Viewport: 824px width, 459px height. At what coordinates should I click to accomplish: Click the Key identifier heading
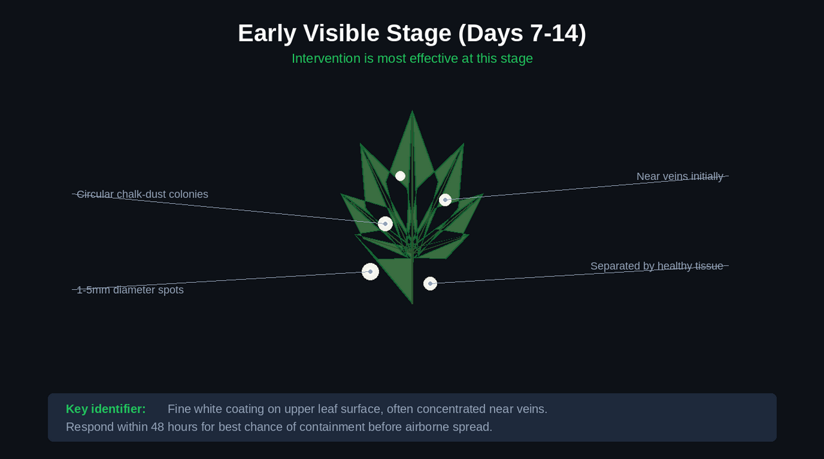[106, 409]
